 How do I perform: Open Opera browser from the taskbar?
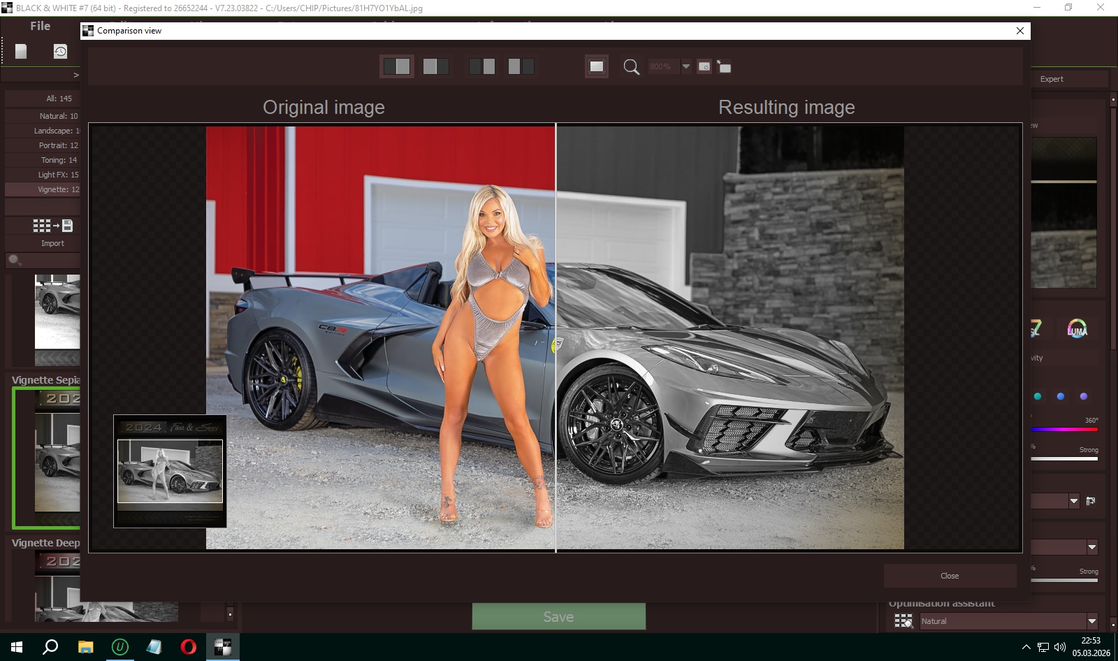188,647
